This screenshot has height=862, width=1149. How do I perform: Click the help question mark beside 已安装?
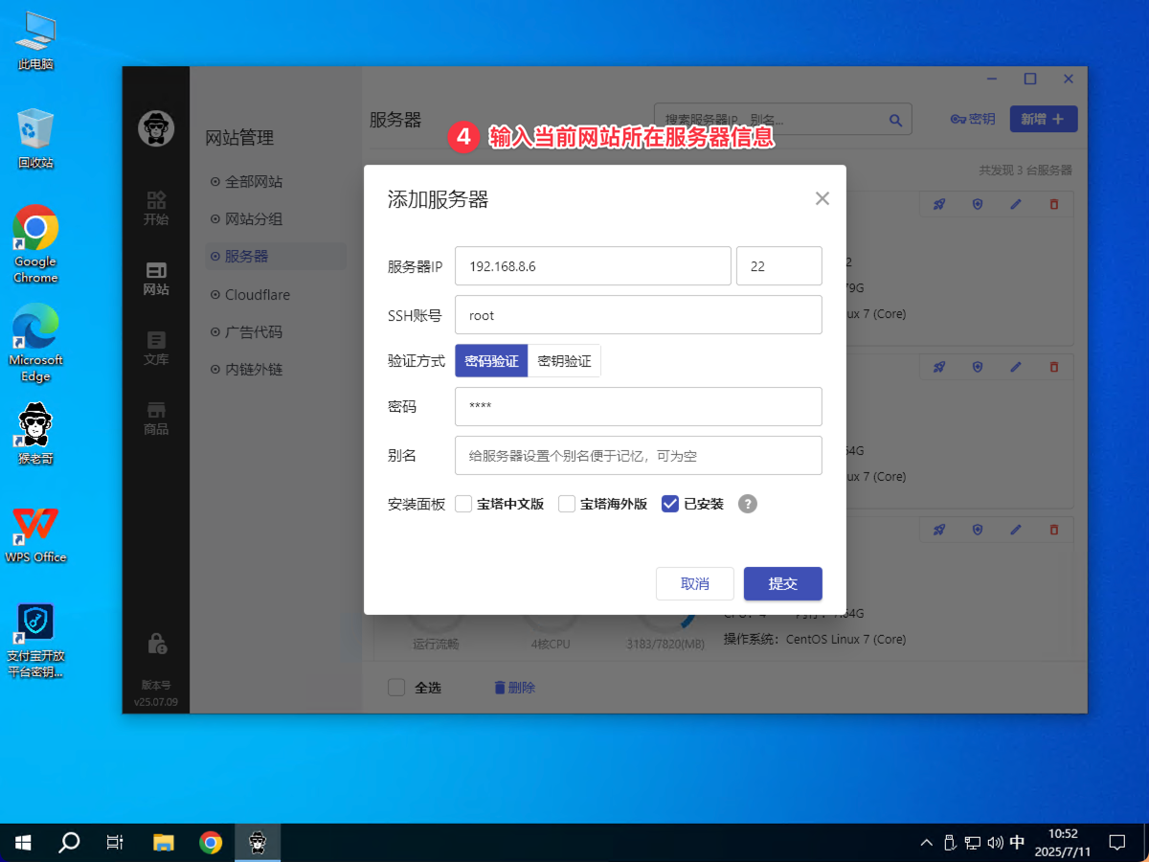(748, 504)
